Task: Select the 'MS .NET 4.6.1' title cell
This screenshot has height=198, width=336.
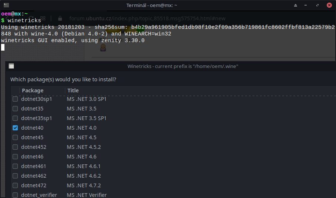Action: pyautogui.click(x=83, y=166)
